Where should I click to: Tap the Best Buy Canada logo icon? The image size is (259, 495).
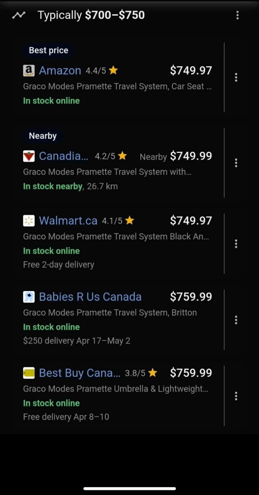(x=29, y=373)
